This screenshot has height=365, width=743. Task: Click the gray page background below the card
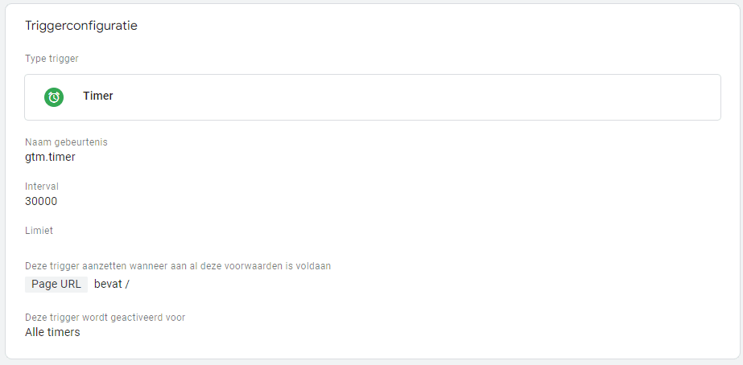pos(370,362)
